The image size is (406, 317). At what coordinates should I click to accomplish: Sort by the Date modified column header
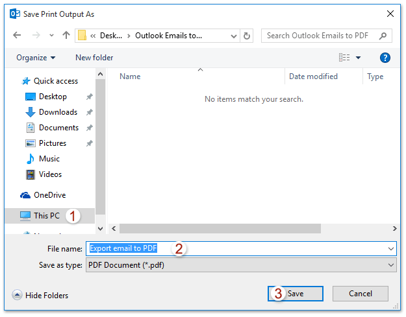(313, 76)
